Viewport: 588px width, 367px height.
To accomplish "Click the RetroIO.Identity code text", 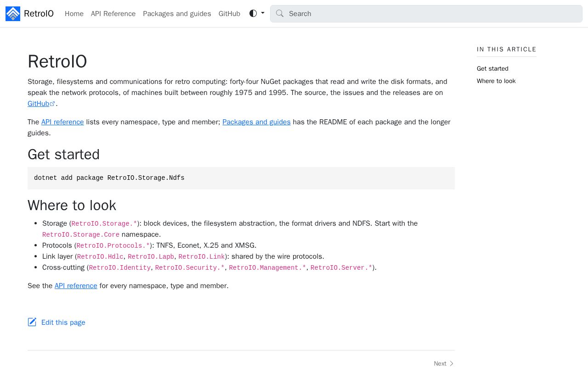I will 120,268.
